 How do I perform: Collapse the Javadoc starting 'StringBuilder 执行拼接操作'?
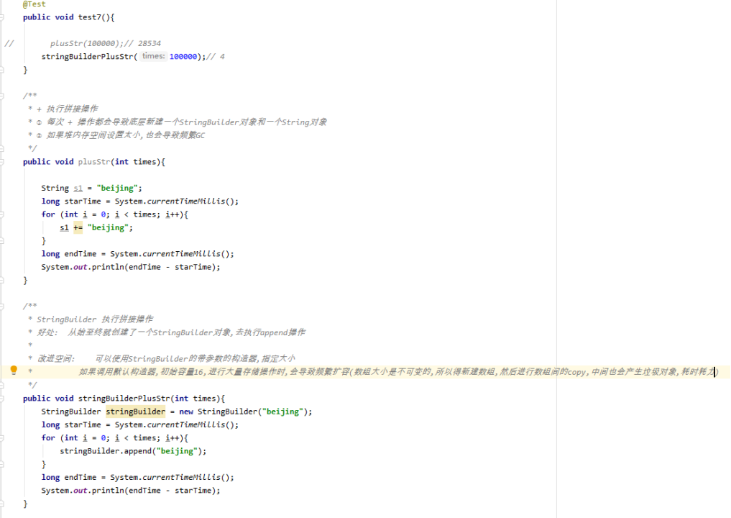click(2, 306)
